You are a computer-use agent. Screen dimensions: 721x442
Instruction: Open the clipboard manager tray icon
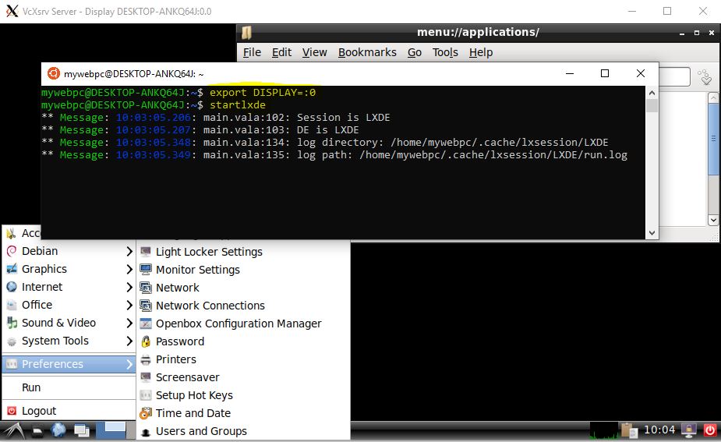[628, 430]
